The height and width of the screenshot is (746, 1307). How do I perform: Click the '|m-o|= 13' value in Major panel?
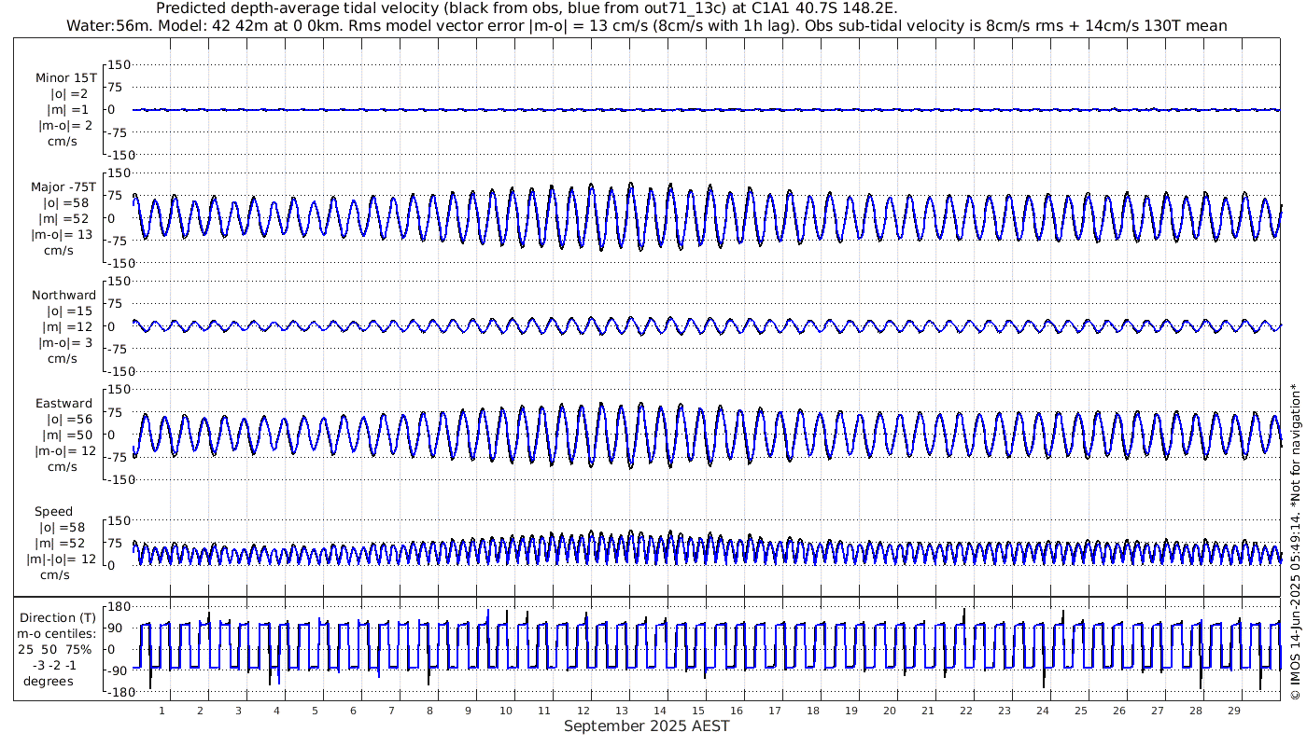[x=62, y=235]
